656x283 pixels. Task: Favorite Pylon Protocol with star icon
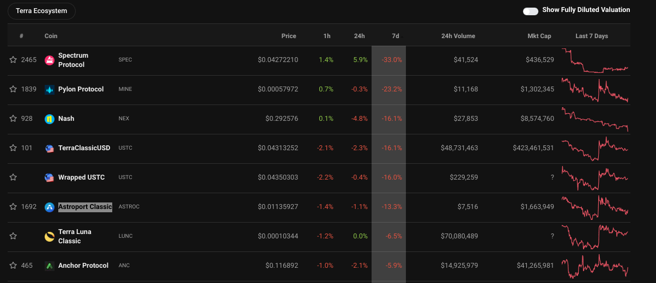pyautogui.click(x=13, y=89)
